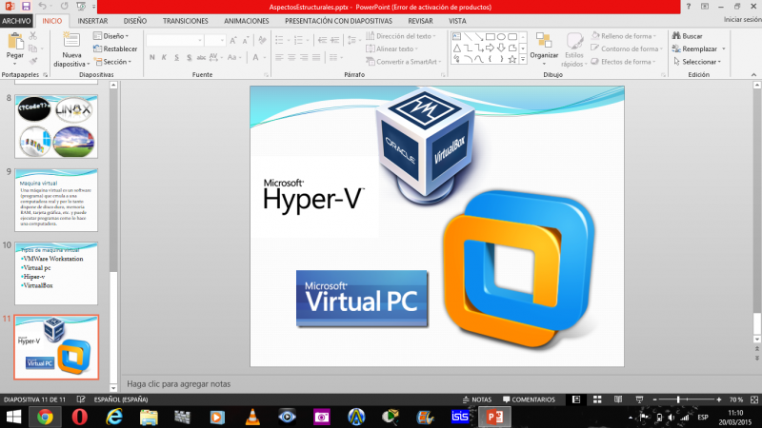Switch to slide sorter view icon
This screenshot has width=762, height=428.
pos(597,399)
